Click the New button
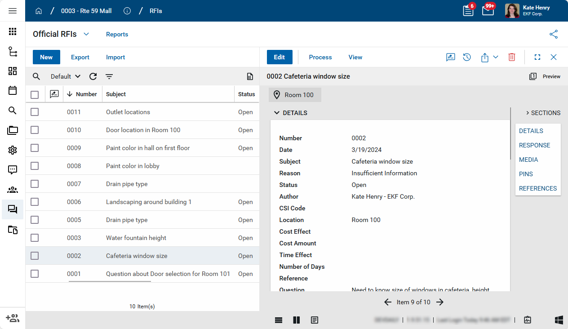Viewport: 568px width, 329px height. tap(46, 57)
